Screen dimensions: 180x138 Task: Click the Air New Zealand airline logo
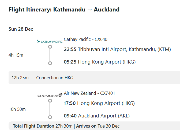tap(50, 95)
